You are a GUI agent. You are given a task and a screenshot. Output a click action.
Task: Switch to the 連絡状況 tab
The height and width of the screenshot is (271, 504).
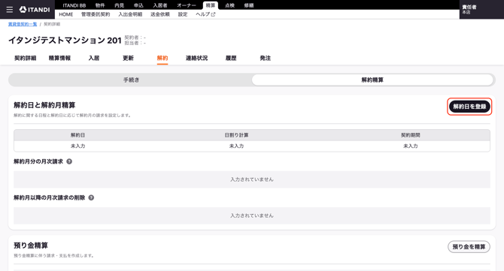pos(197,58)
